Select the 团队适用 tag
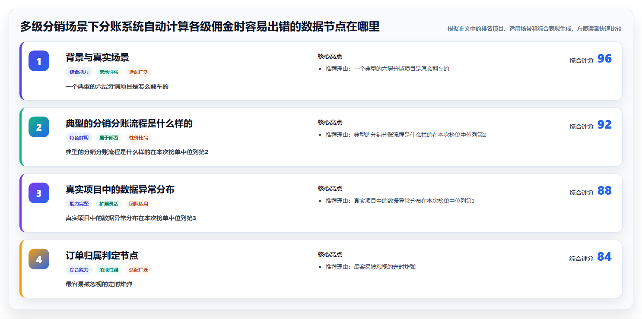The image size is (642, 319). (139, 204)
